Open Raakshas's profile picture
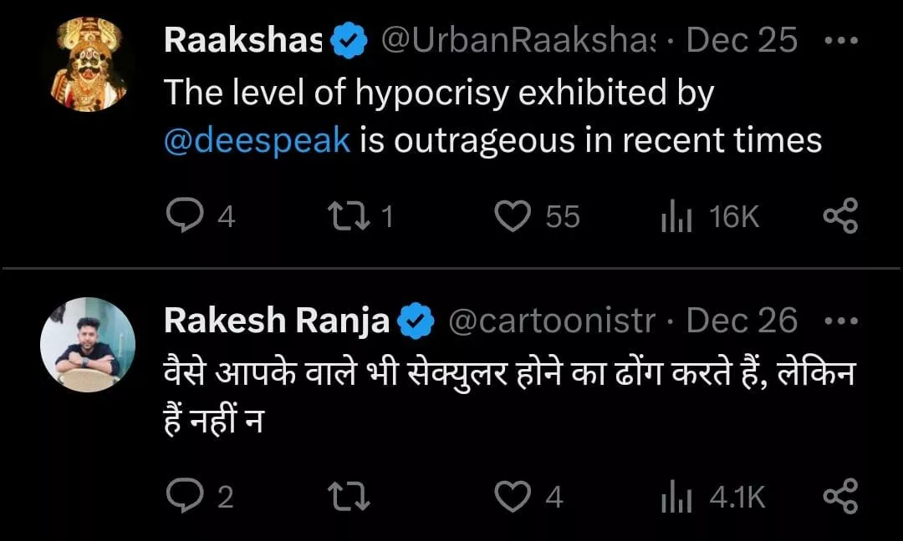Image resolution: width=903 pixels, height=541 pixels. (x=88, y=65)
